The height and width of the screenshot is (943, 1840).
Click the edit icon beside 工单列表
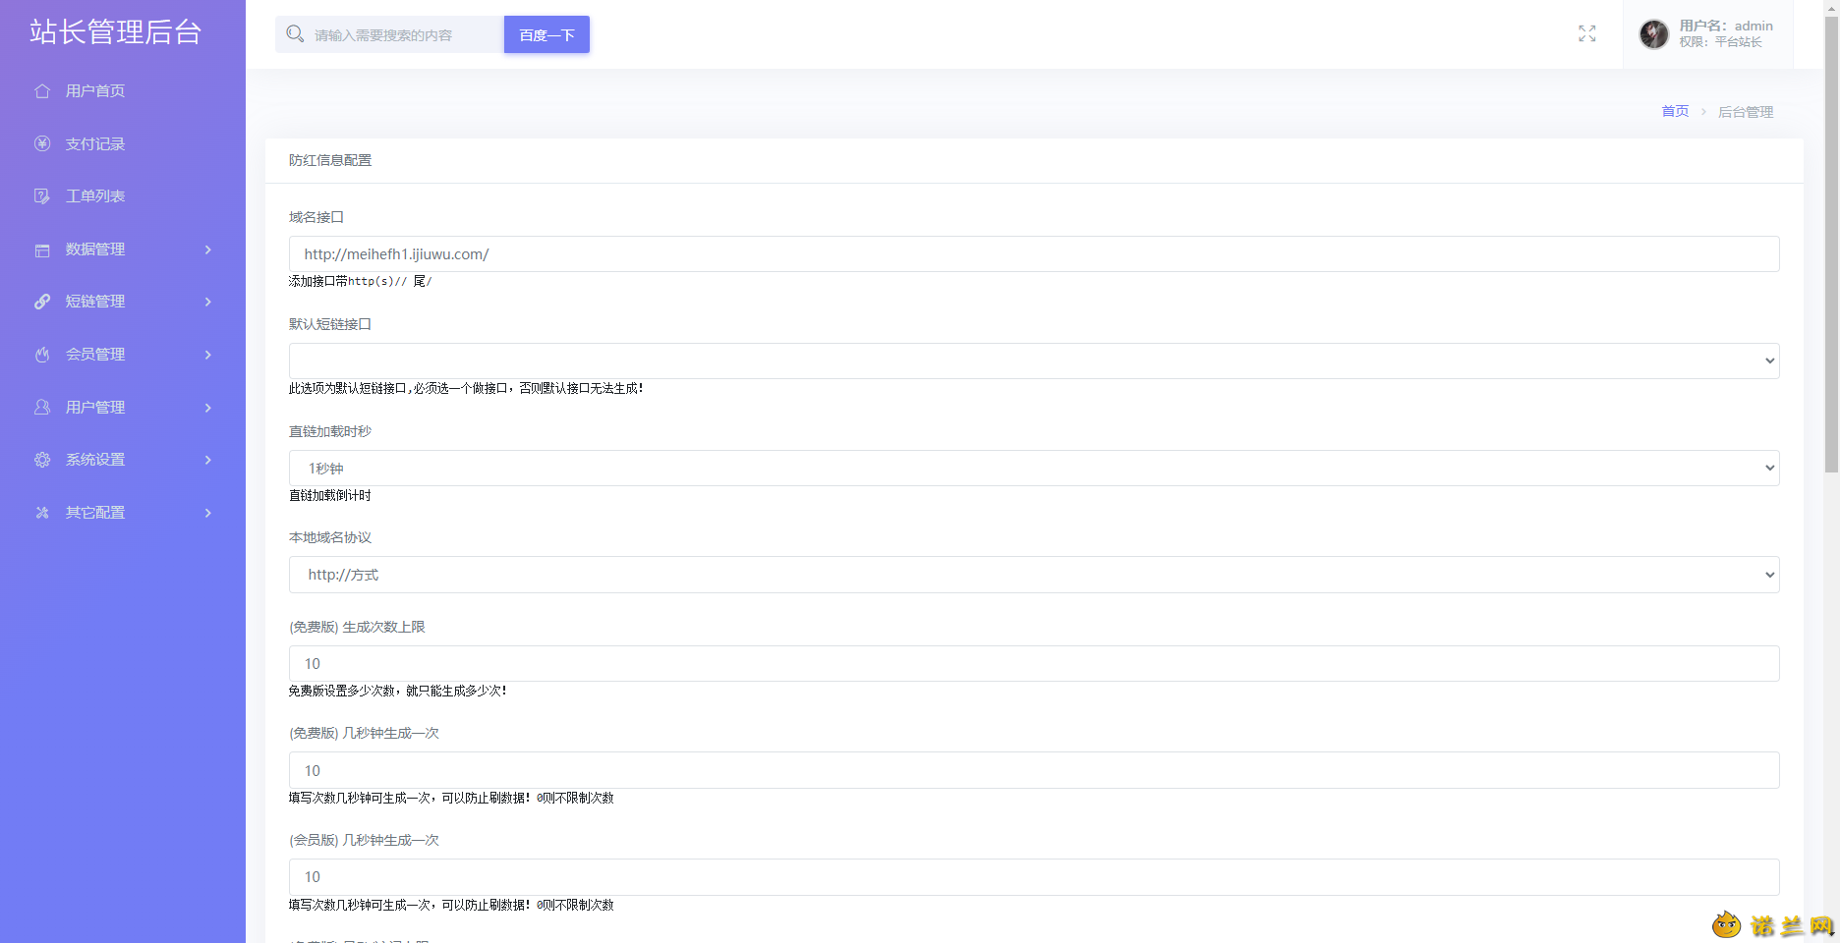[42, 196]
